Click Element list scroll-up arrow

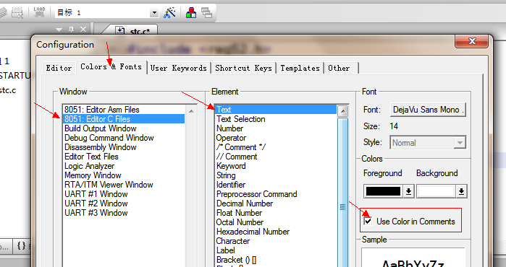[x=342, y=111]
